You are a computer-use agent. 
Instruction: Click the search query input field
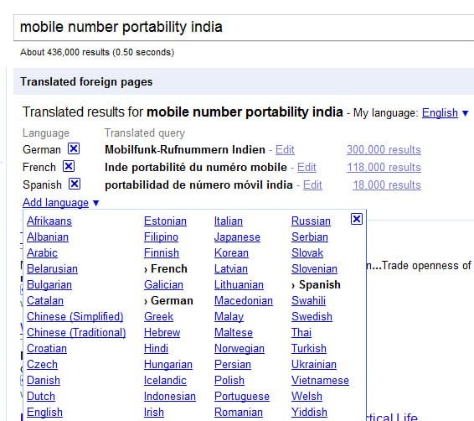(244, 27)
